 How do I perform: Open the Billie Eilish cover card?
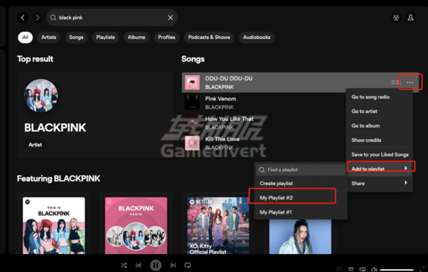pos(300,237)
